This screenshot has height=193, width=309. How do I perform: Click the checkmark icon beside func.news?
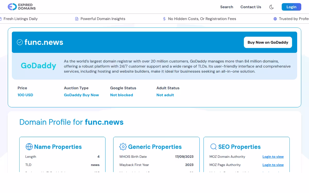[x=20, y=42]
